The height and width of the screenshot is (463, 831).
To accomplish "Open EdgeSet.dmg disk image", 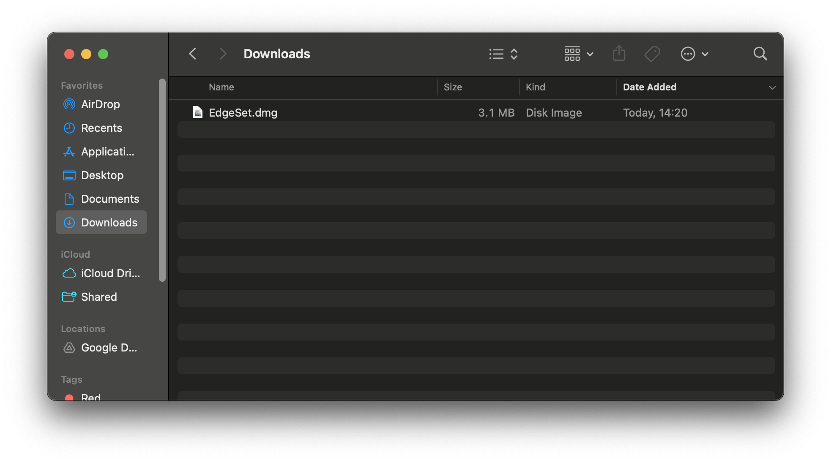I will [x=242, y=112].
